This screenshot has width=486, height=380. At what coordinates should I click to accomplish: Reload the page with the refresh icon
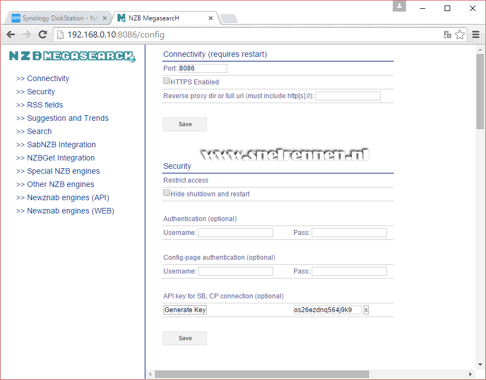point(43,34)
